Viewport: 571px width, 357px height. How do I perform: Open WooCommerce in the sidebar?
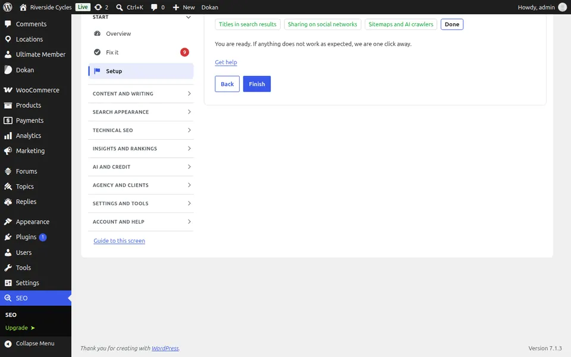[36, 90]
